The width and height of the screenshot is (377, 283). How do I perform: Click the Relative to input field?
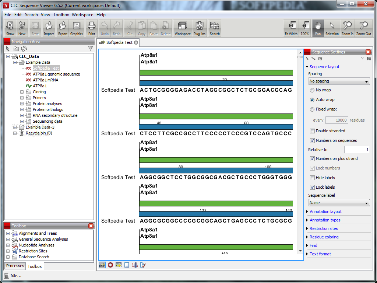coord(357,150)
